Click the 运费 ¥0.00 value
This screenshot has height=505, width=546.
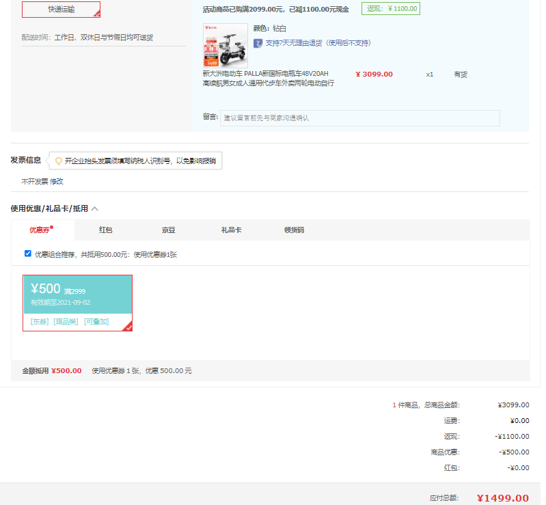(519, 421)
